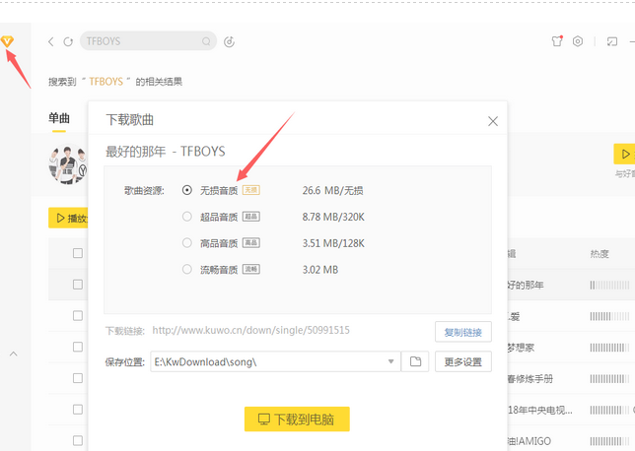Click album name 修炼手册 in list
The image size is (635, 451).
tap(530, 378)
